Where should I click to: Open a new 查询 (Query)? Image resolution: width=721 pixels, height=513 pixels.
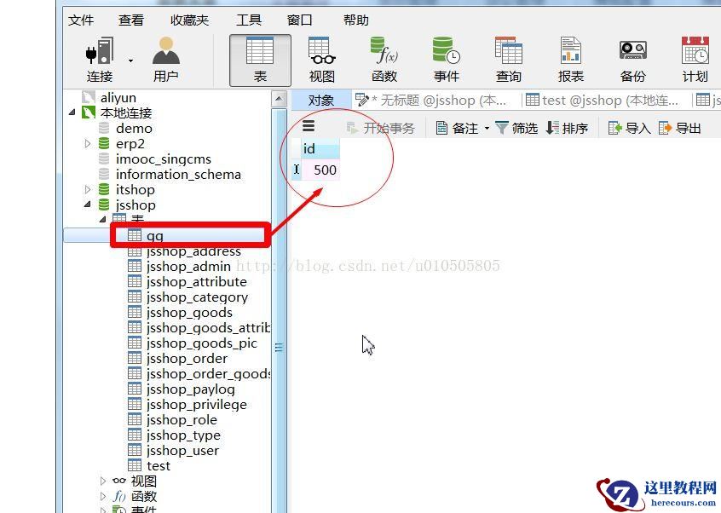(508, 58)
